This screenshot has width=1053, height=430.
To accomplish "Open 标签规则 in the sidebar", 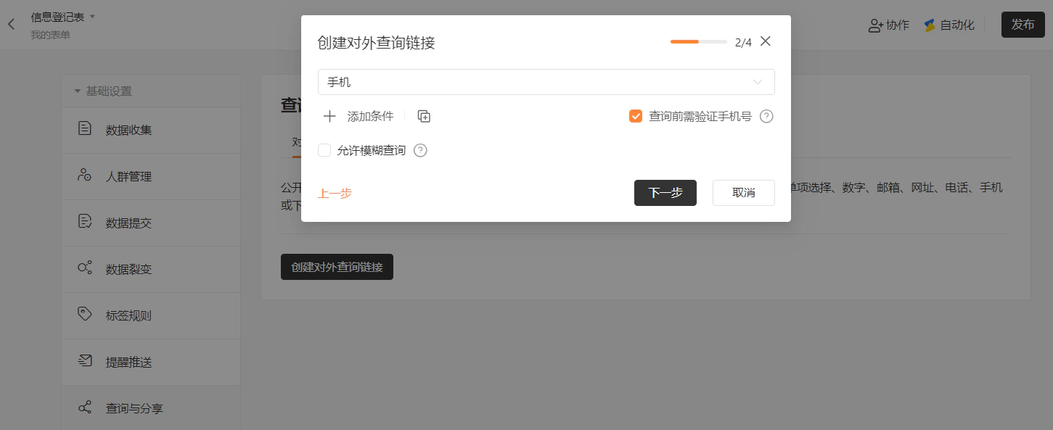I will click(151, 316).
